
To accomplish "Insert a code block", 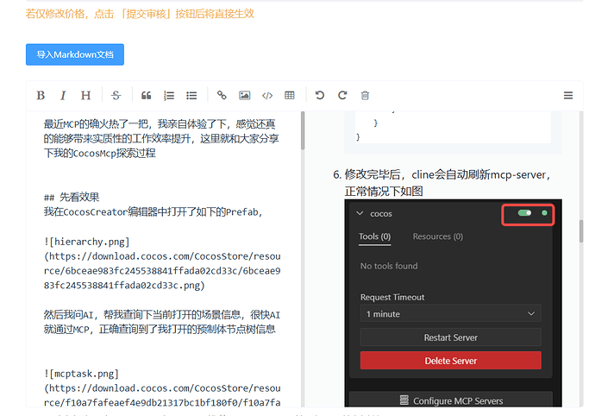I will 267,95.
